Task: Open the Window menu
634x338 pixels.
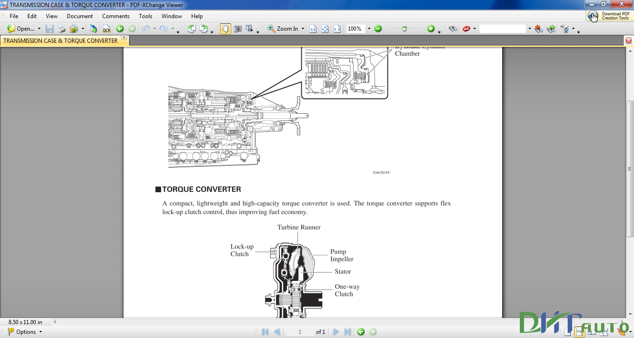Action: point(171,16)
